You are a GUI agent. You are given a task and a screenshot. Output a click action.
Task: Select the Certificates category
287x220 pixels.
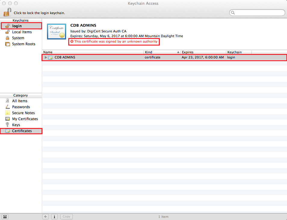coord(22,131)
